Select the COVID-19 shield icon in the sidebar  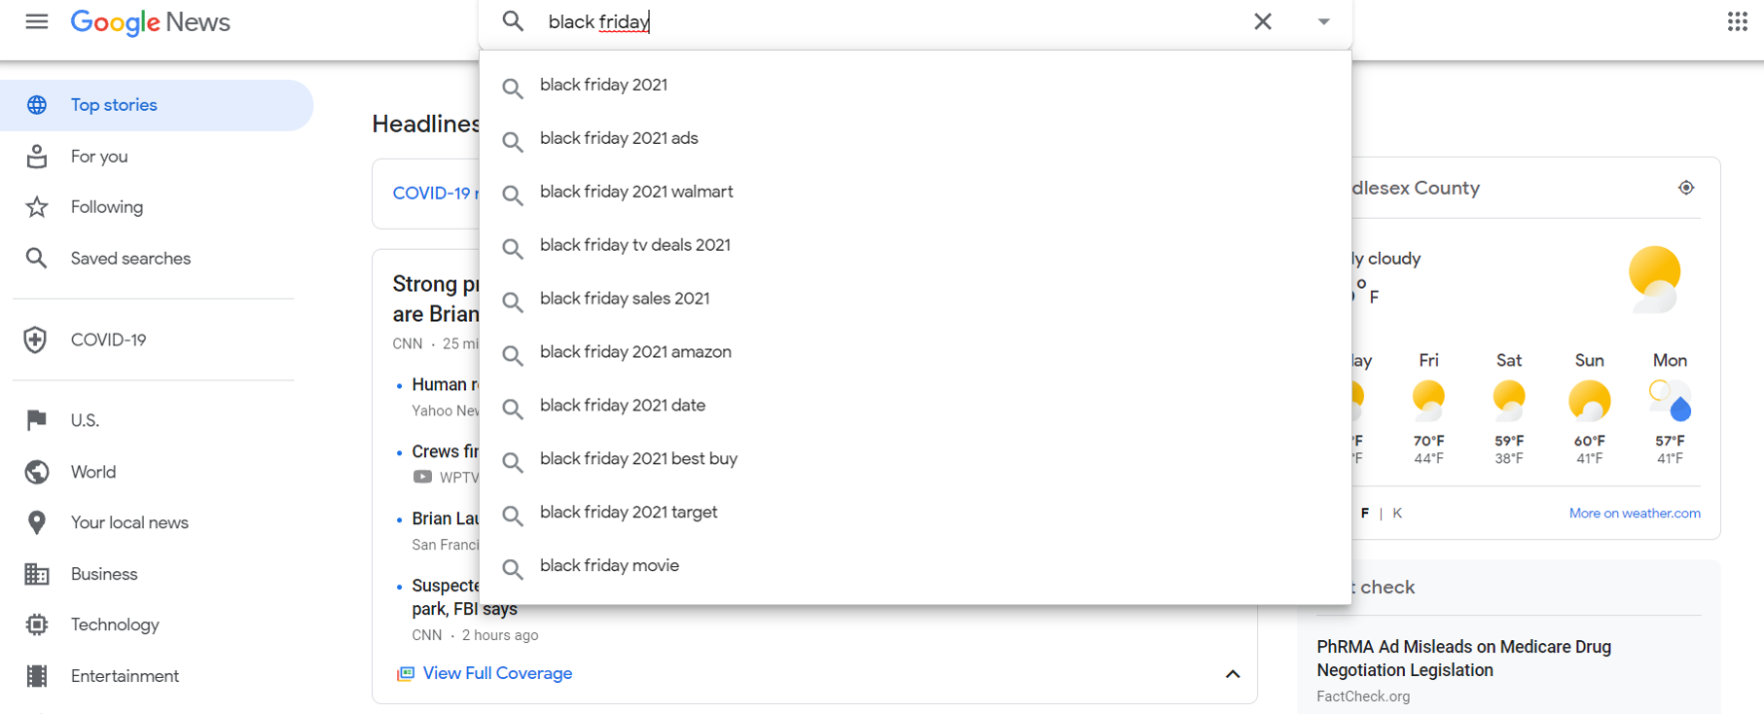click(x=36, y=339)
